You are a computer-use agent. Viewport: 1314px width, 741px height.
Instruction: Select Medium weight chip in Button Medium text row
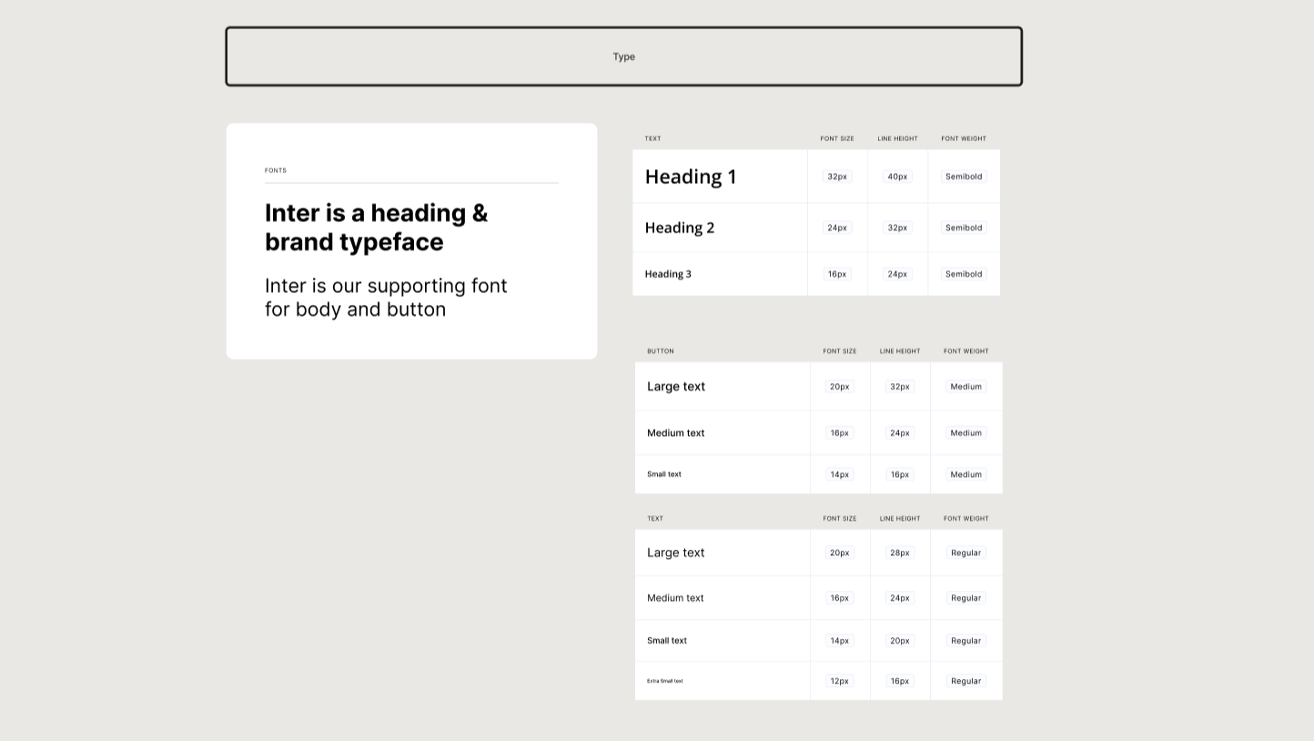(x=965, y=433)
